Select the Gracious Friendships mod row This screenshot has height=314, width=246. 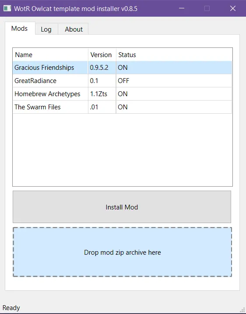122,68
